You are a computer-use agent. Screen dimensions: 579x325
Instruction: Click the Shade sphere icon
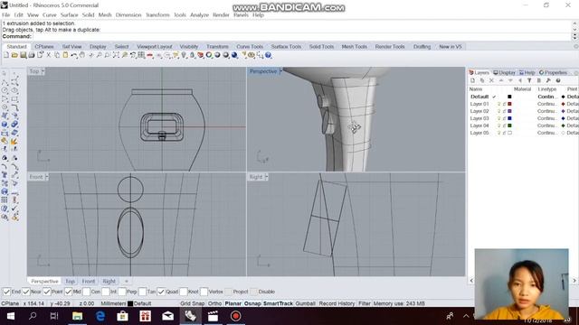(x=217, y=55)
